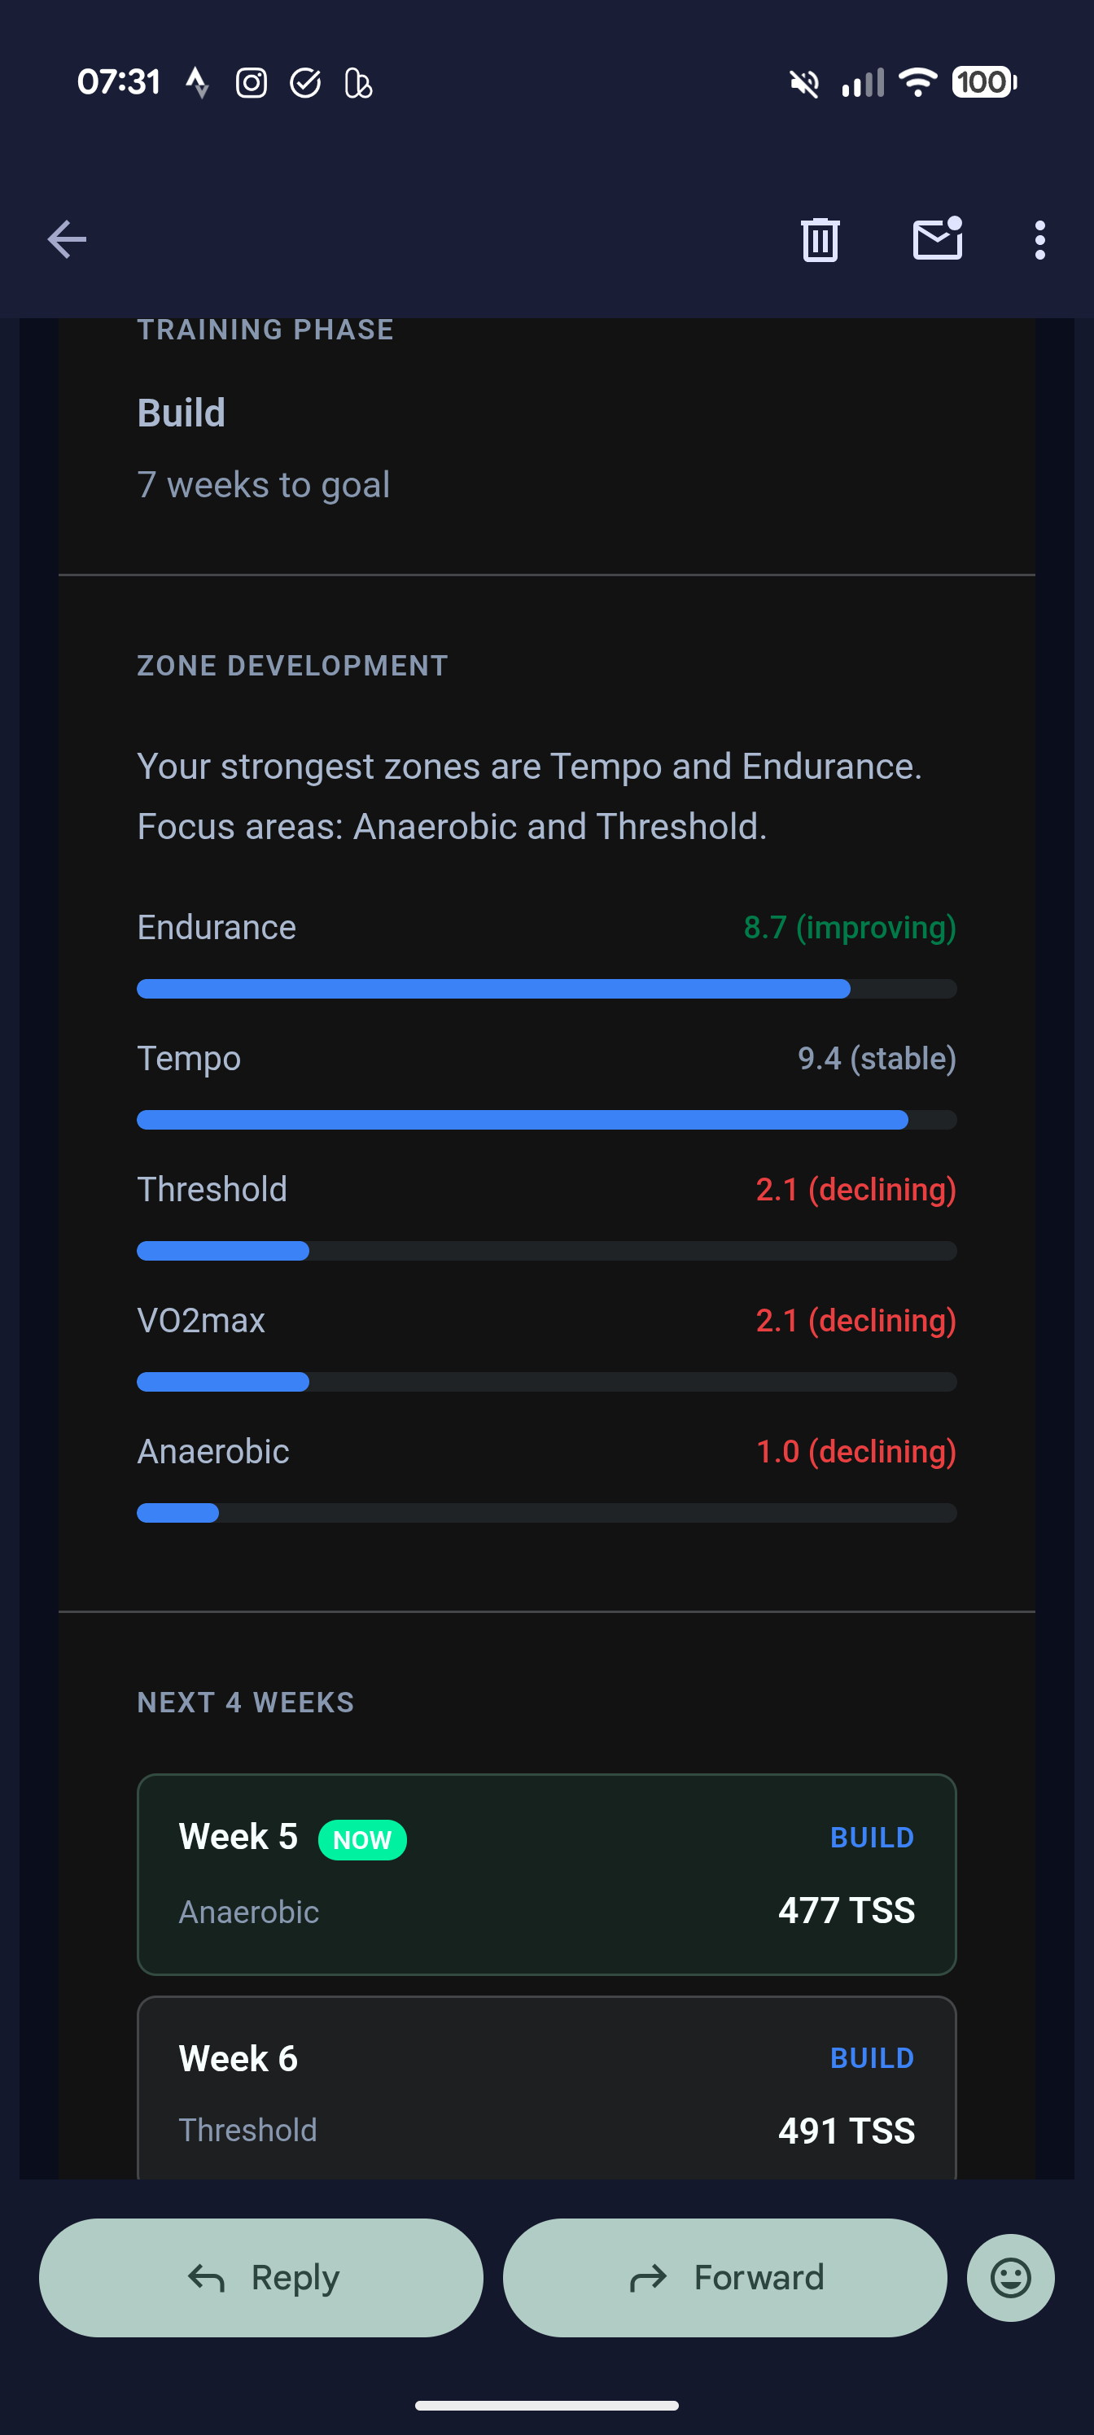1094x2435 pixels.
Task: Open the Week 5 Anaerobic card
Action: coord(546,1874)
